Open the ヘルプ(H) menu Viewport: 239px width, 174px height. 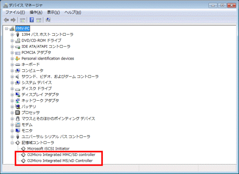coord(73,12)
